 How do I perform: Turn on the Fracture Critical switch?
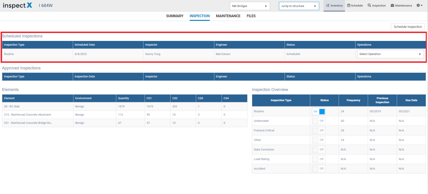[319, 131]
